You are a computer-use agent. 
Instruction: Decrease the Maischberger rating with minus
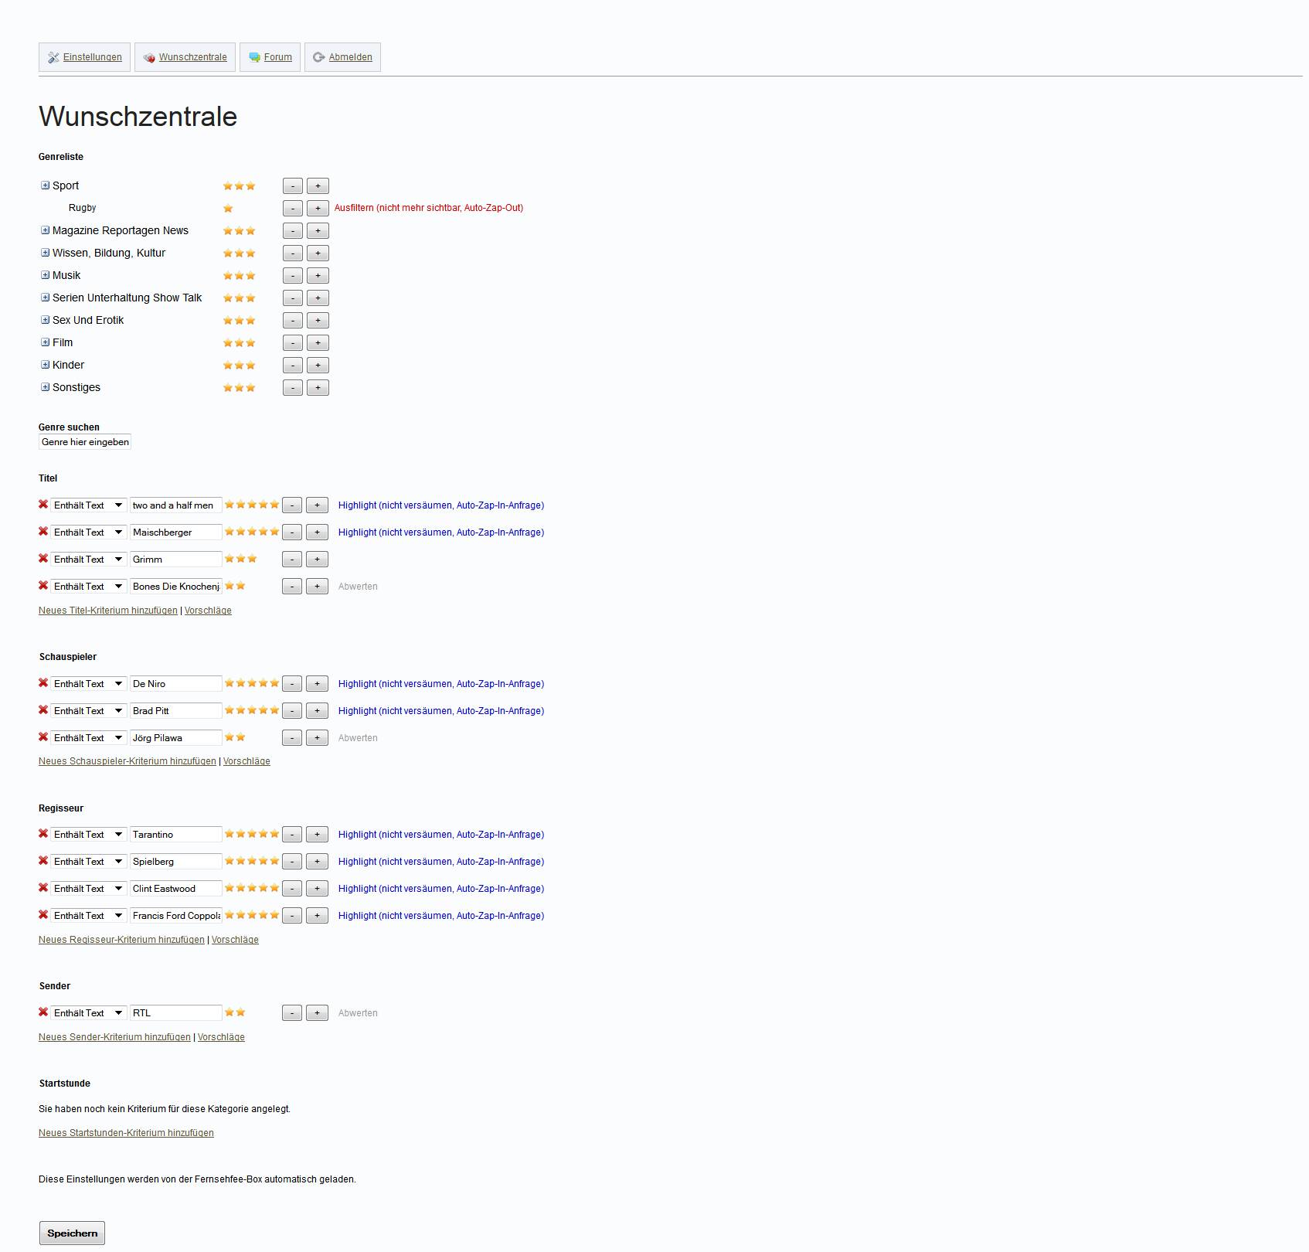click(x=292, y=532)
